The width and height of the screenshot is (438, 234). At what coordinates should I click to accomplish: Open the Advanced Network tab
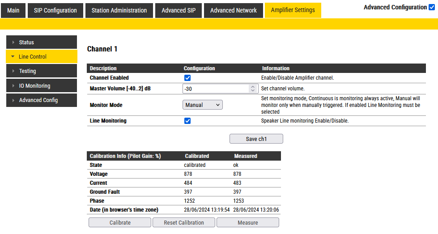tap(233, 10)
